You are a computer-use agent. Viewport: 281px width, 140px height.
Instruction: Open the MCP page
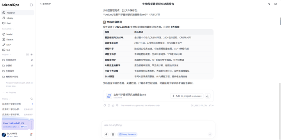18,45
